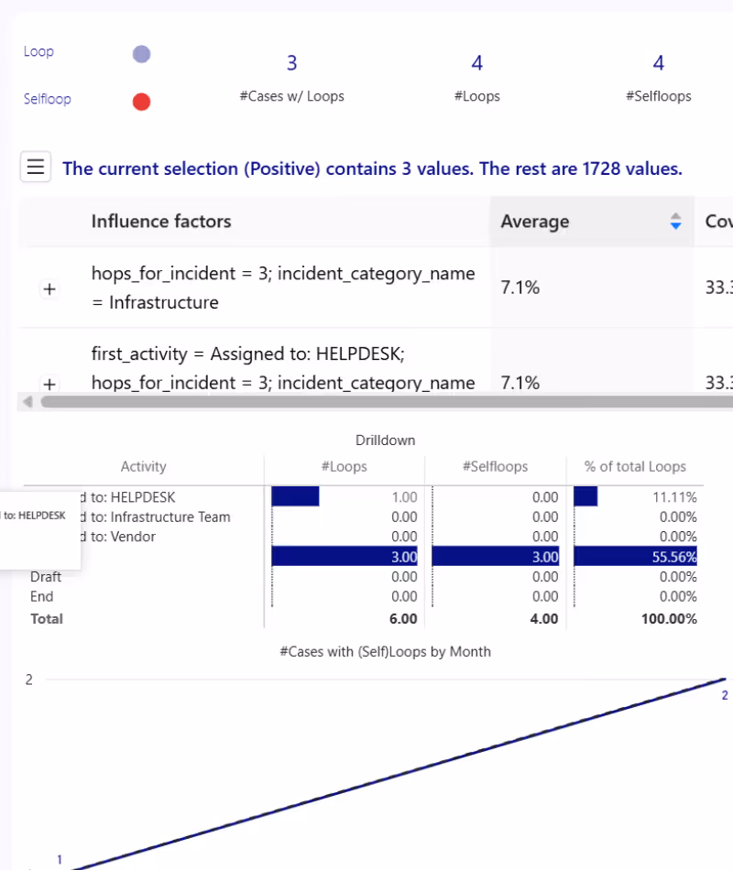Click the horizontal scrollbar track
The height and width of the screenshot is (870, 733).
tap(366, 401)
